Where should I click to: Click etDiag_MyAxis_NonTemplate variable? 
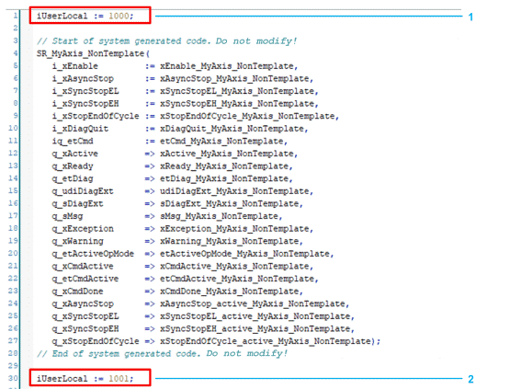point(224,178)
